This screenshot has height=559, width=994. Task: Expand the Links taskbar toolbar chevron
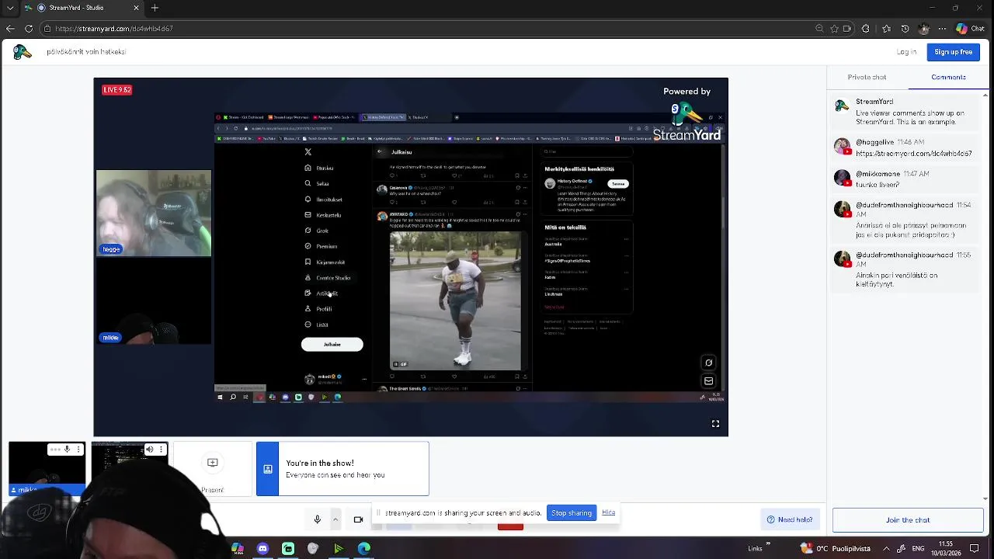[x=768, y=545]
